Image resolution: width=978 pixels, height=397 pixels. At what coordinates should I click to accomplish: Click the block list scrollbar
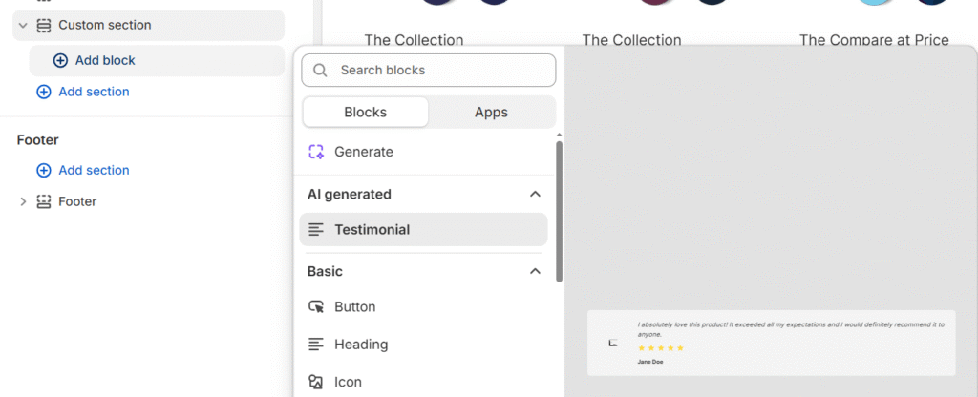pyautogui.click(x=559, y=210)
